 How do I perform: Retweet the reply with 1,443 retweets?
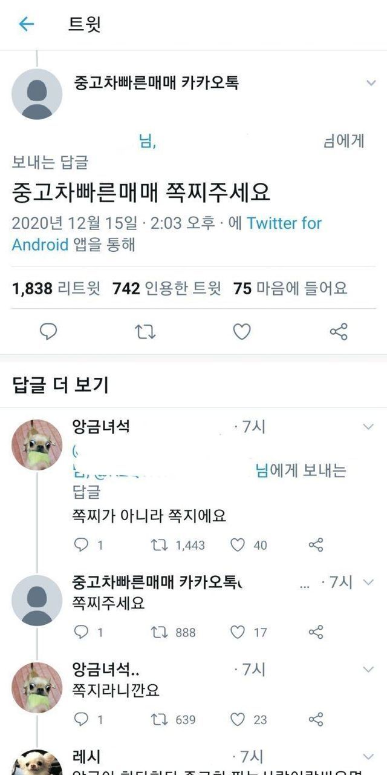pos(158,545)
